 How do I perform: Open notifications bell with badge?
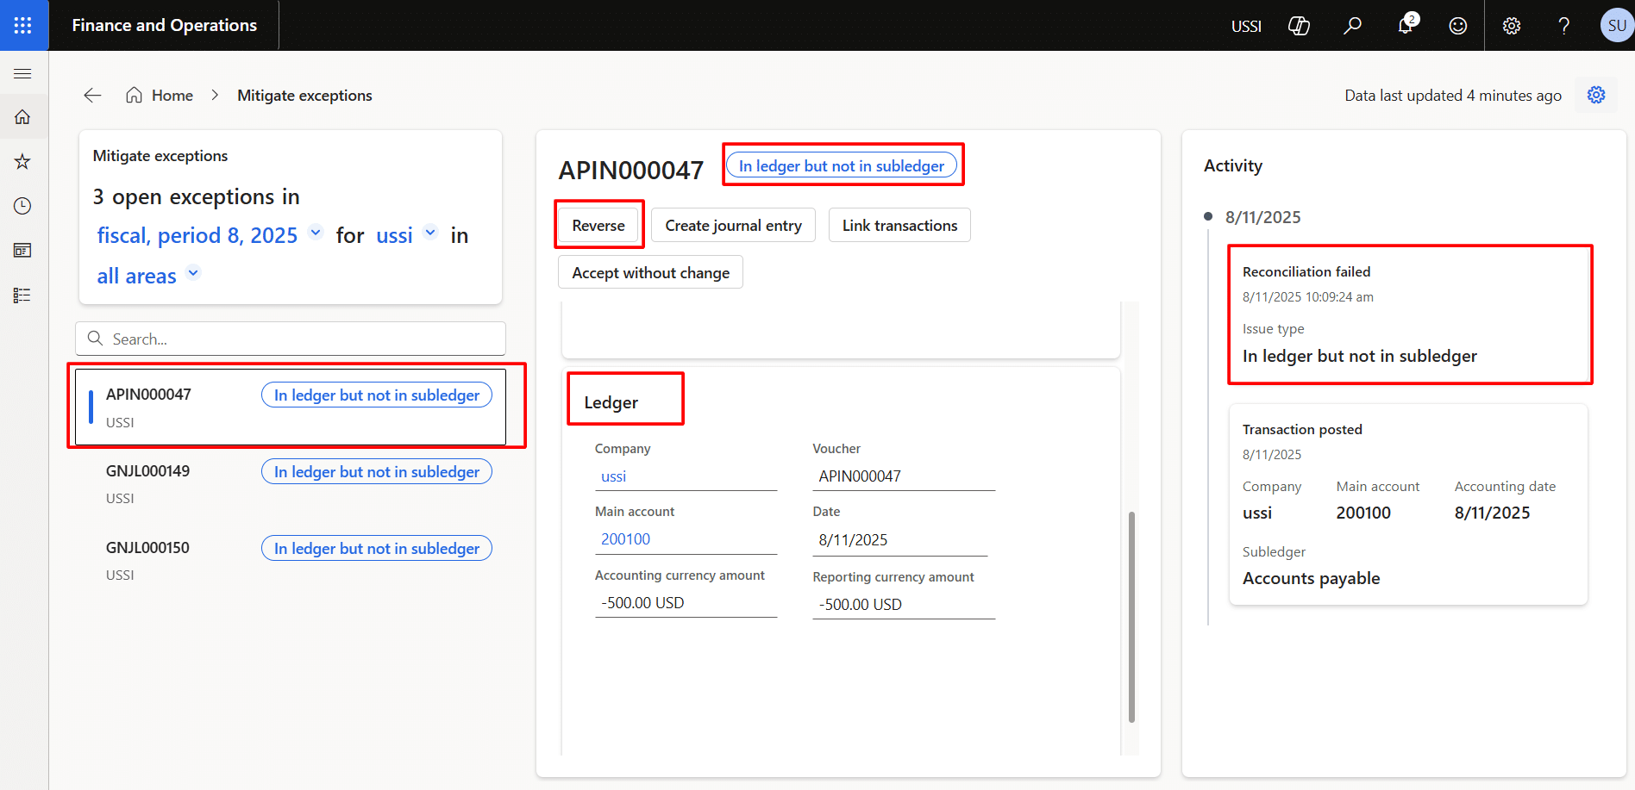coord(1406,25)
